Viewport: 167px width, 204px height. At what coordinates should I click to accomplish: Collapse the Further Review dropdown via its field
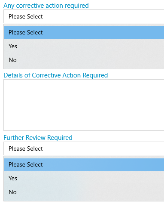tap(84, 148)
